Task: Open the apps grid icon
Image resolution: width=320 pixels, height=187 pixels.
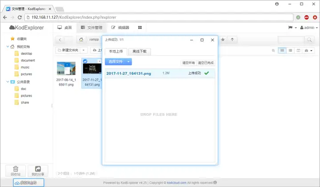Action: (x=140, y=28)
